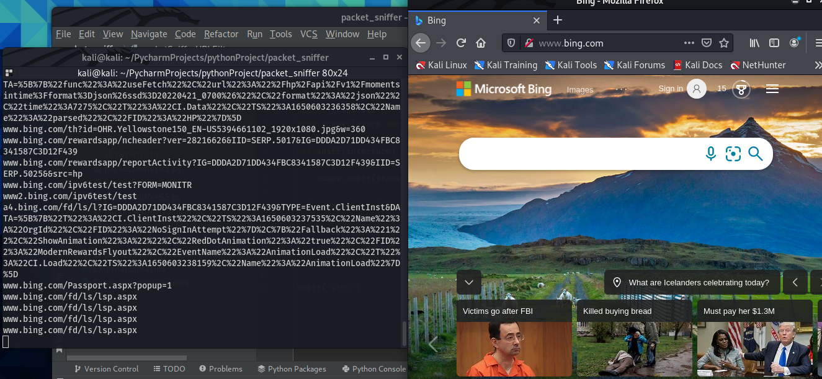The width and height of the screenshot is (822, 379).
Task: Click the tracking protection shield icon
Action: click(x=511, y=43)
